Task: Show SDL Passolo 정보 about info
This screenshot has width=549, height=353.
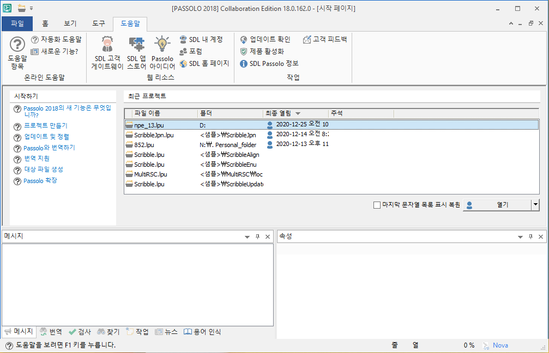Action: (x=269, y=63)
